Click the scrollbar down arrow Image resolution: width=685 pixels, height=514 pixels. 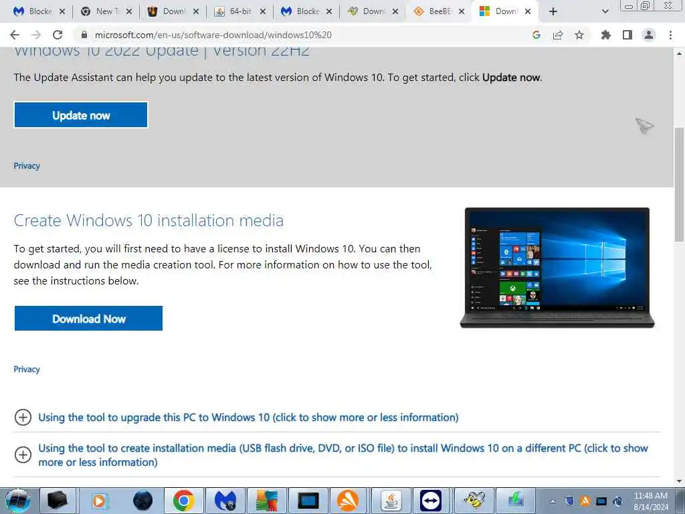click(x=679, y=481)
